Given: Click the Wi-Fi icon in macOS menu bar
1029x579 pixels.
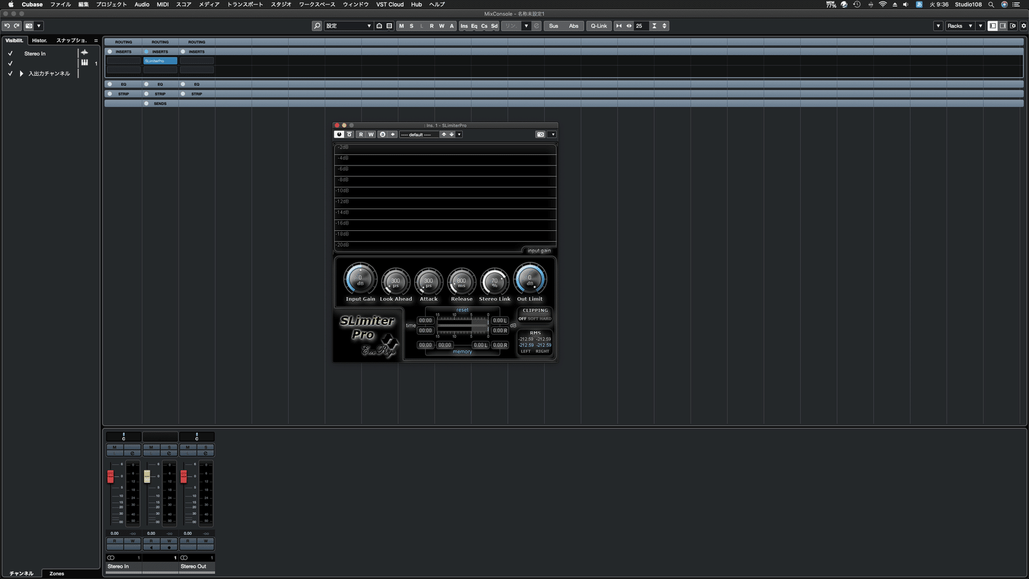Looking at the screenshot, I should coord(882,5).
